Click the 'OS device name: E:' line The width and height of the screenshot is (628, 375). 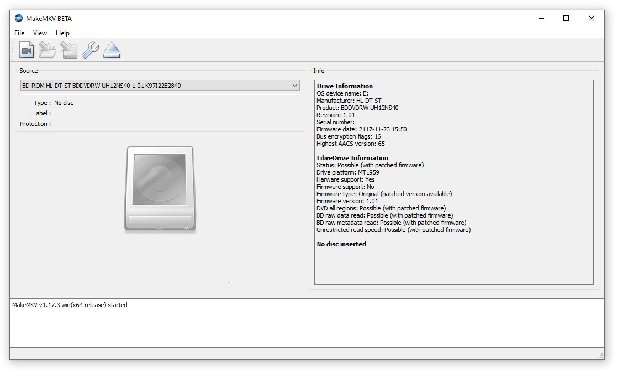tap(342, 93)
